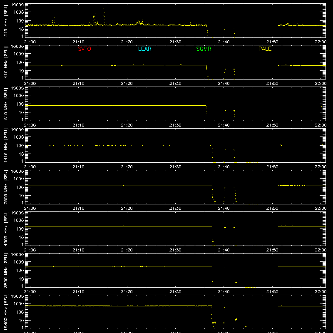Click 21:50 time label under 410 MHz plot

[272, 84]
